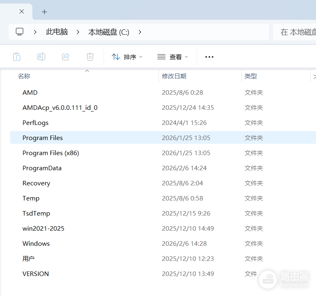Expand chevron after 本地磁盘 (C:)

click(x=140, y=32)
